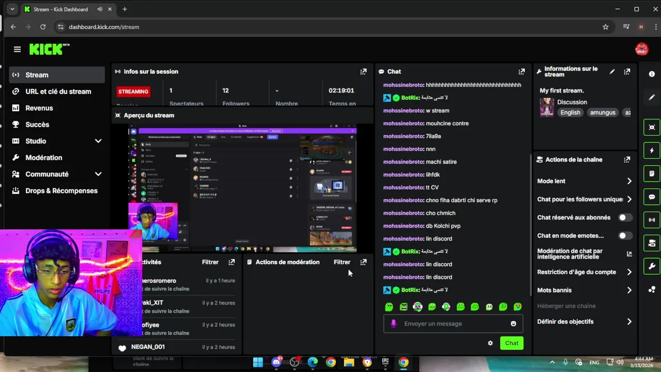Viewport: 661px width, 372px height.
Task: Click the pencil icon in the right toolbar
Action: pyautogui.click(x=652, y=97)
